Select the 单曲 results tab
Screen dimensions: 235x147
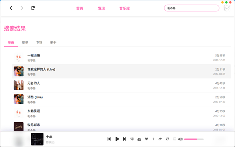click(x=11, y=42)
